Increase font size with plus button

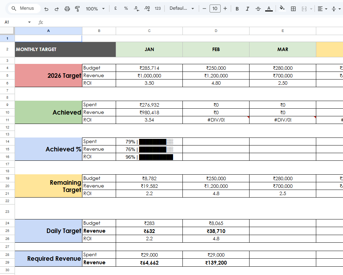(x=225, y=9)
